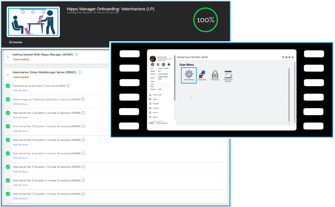Show info for Veterinarian Part 2
Viewport: 335px width, 207px height.
point(83,126)
